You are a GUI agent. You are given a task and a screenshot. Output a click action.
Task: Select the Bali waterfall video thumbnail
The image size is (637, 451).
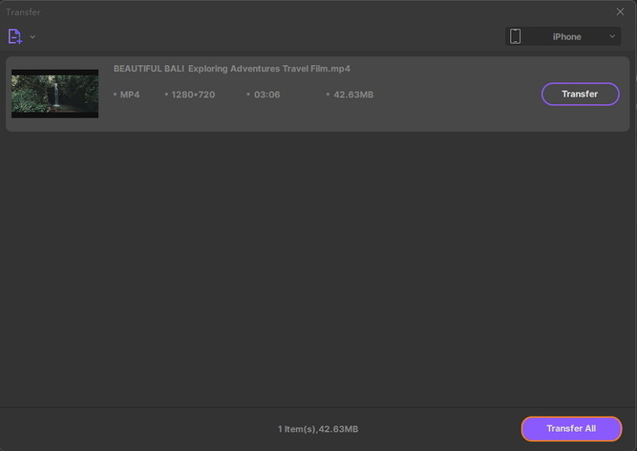pos(55,94)
